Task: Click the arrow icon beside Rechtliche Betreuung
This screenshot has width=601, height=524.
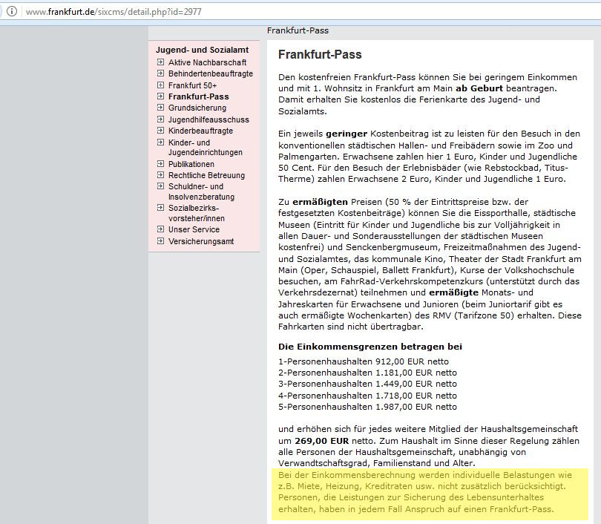Action: point(160,175)
